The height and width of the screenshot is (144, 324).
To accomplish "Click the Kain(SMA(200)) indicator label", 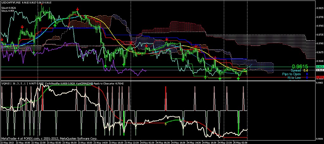I will click(85, 84).
